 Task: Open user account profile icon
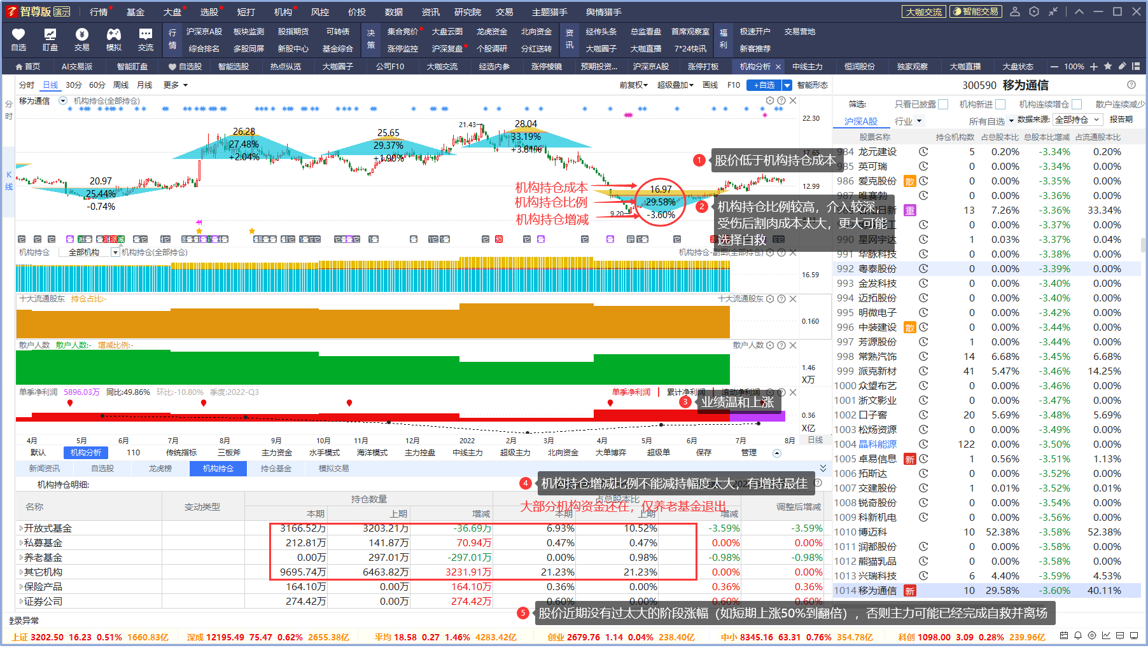(1015, 11)
